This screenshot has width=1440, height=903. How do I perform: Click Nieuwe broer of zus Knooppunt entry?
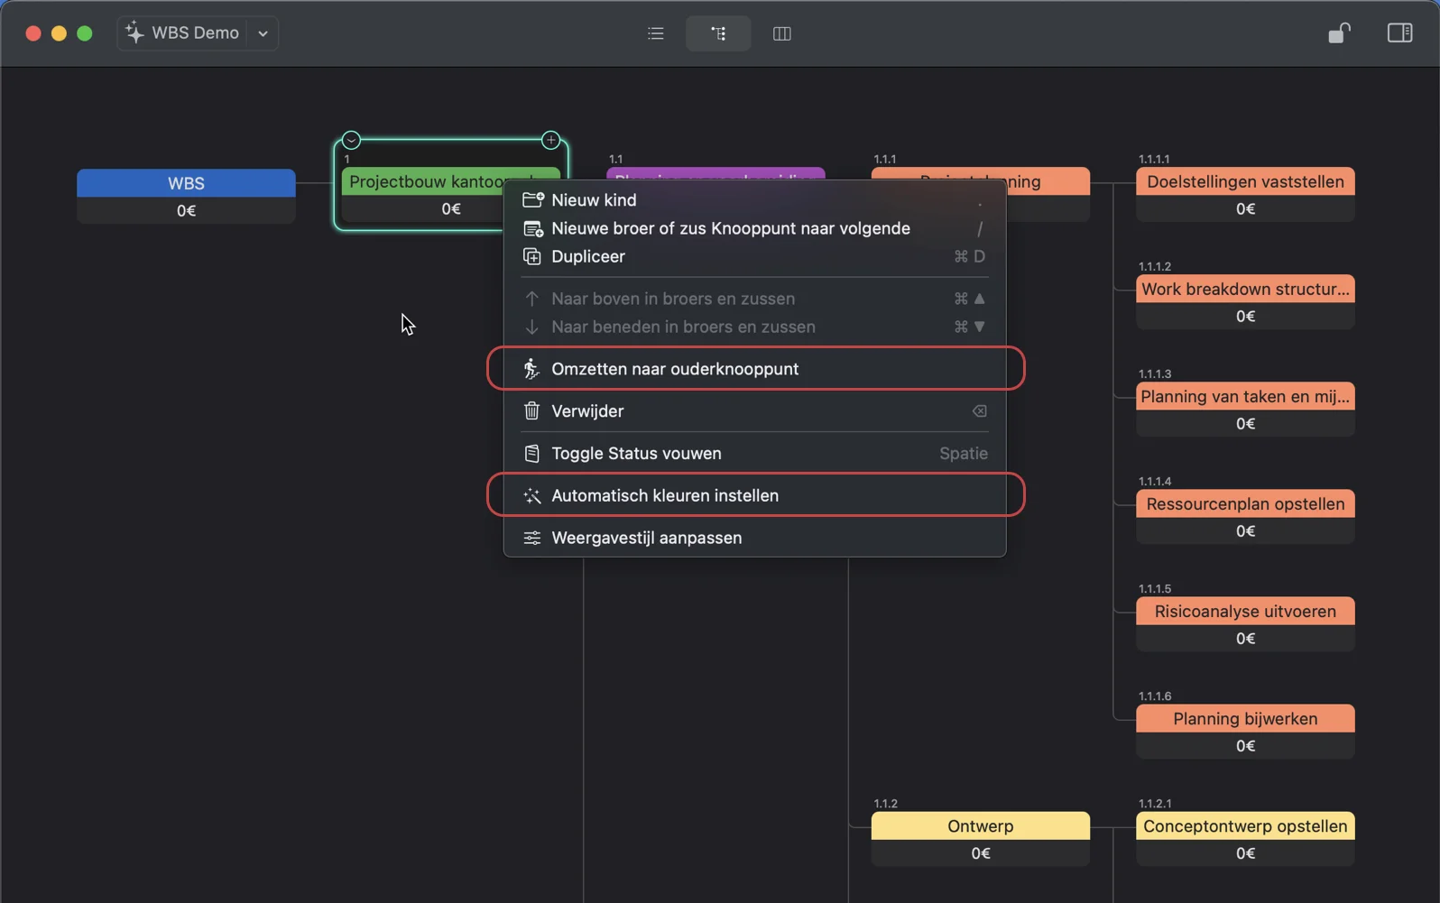pyautogui.click(x=730, y=229)
